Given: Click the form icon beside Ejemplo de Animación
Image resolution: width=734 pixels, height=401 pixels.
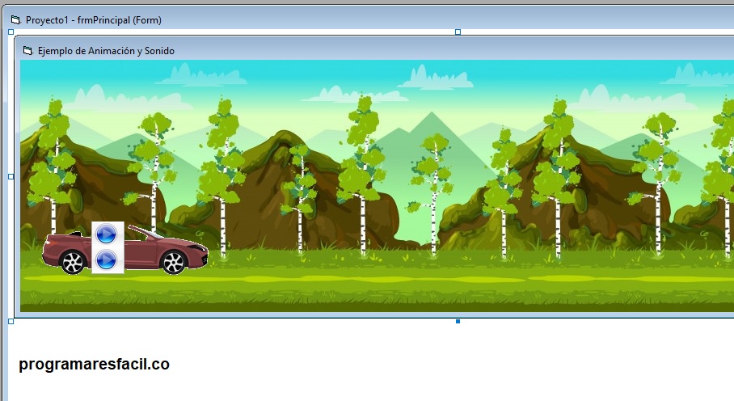Looking at the screenshot, I should 27,50.
